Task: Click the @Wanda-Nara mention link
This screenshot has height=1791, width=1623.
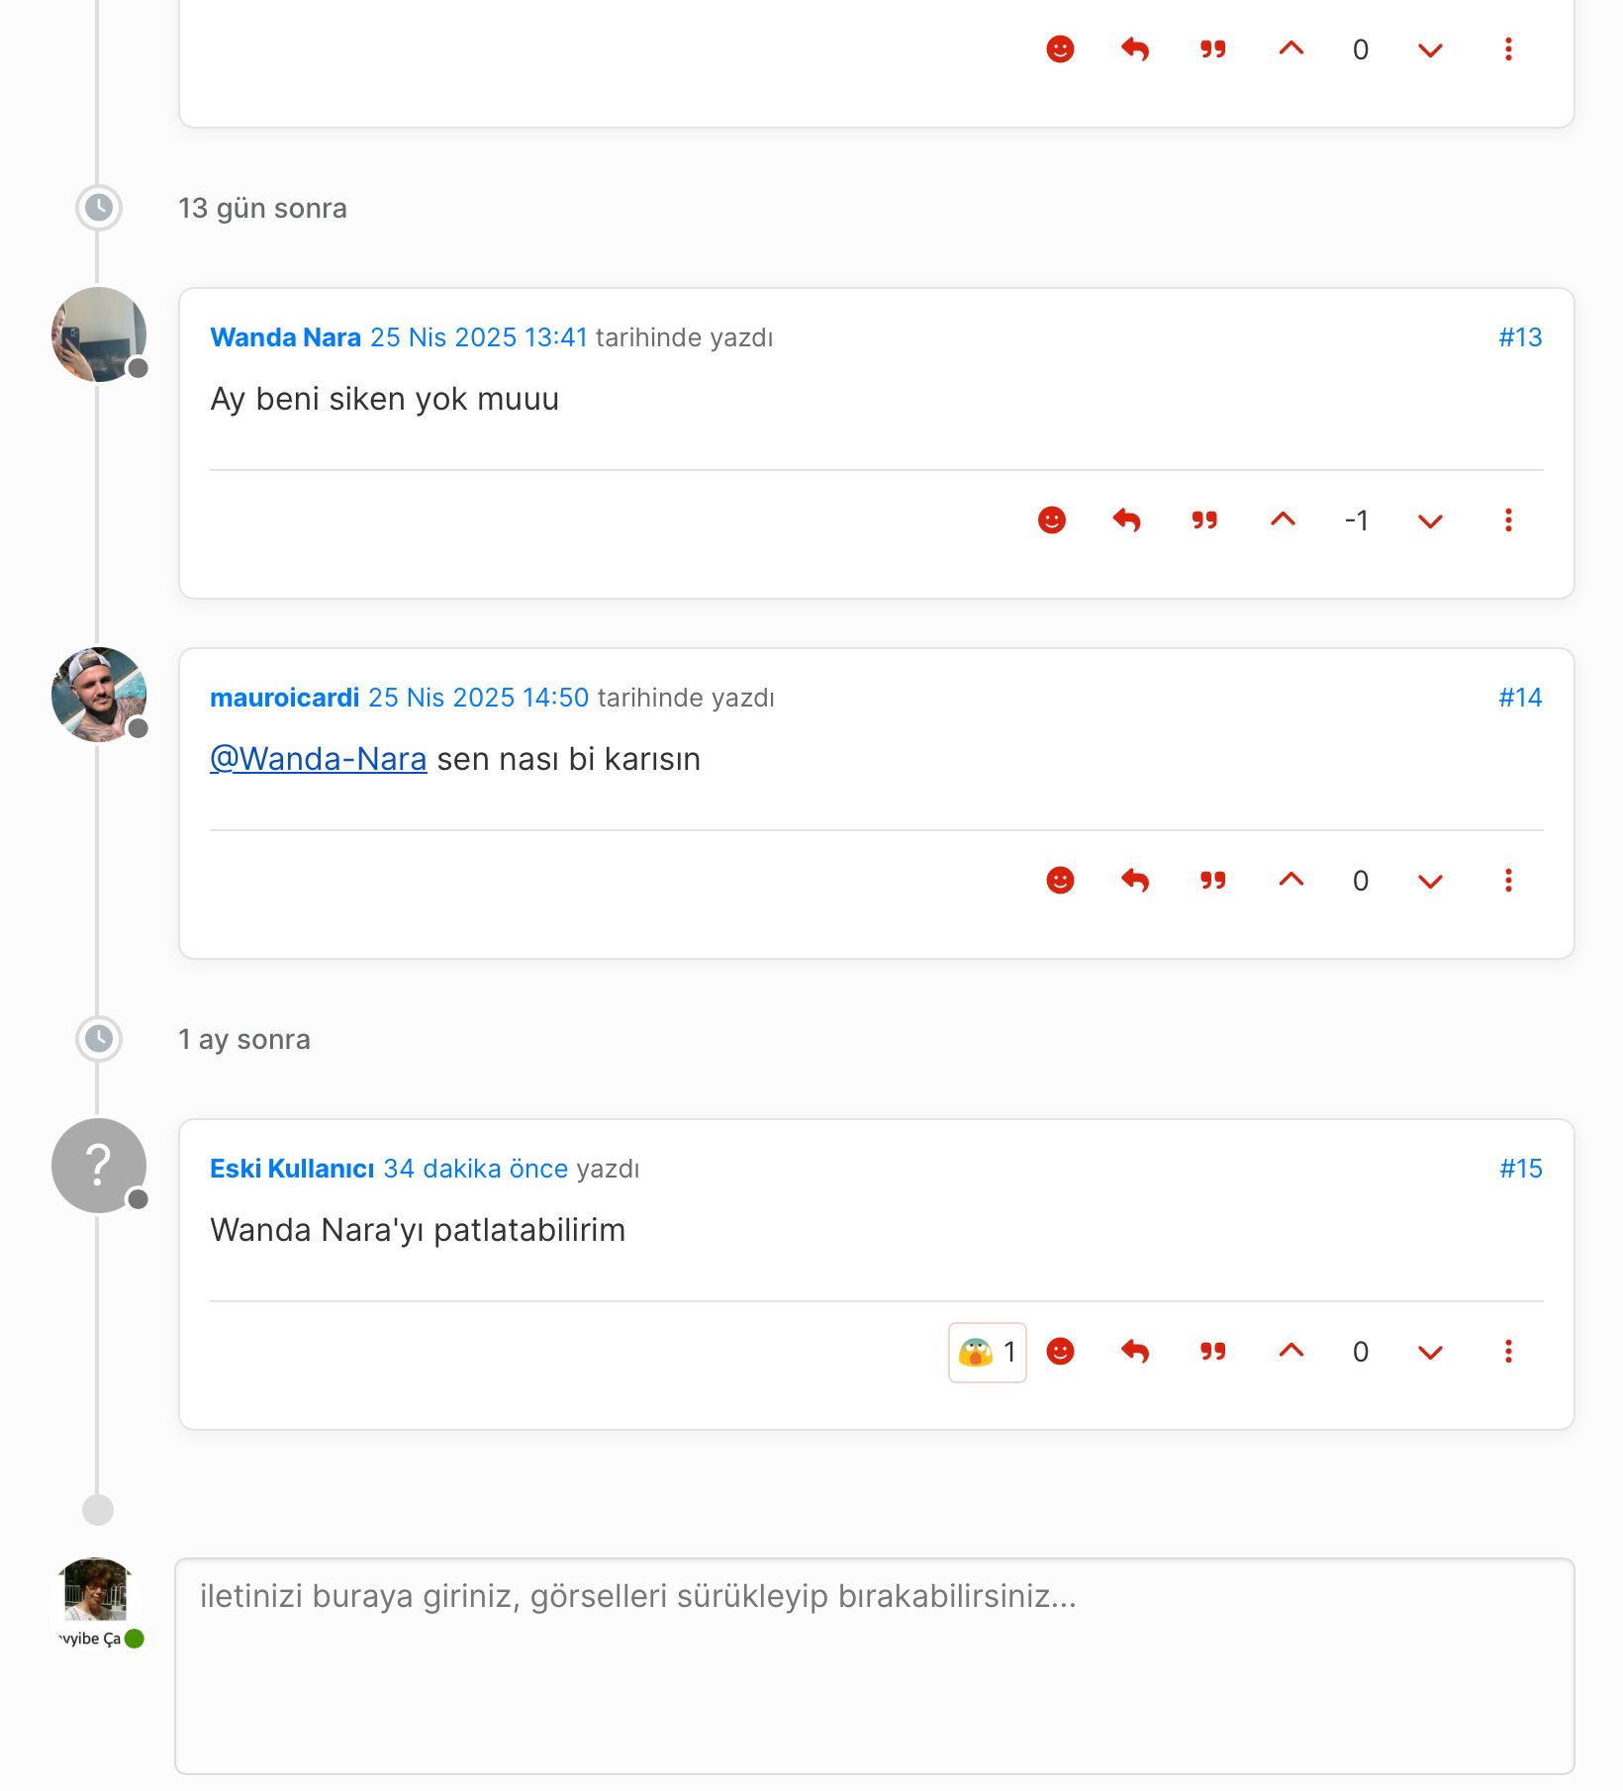Action: point(319,759)
